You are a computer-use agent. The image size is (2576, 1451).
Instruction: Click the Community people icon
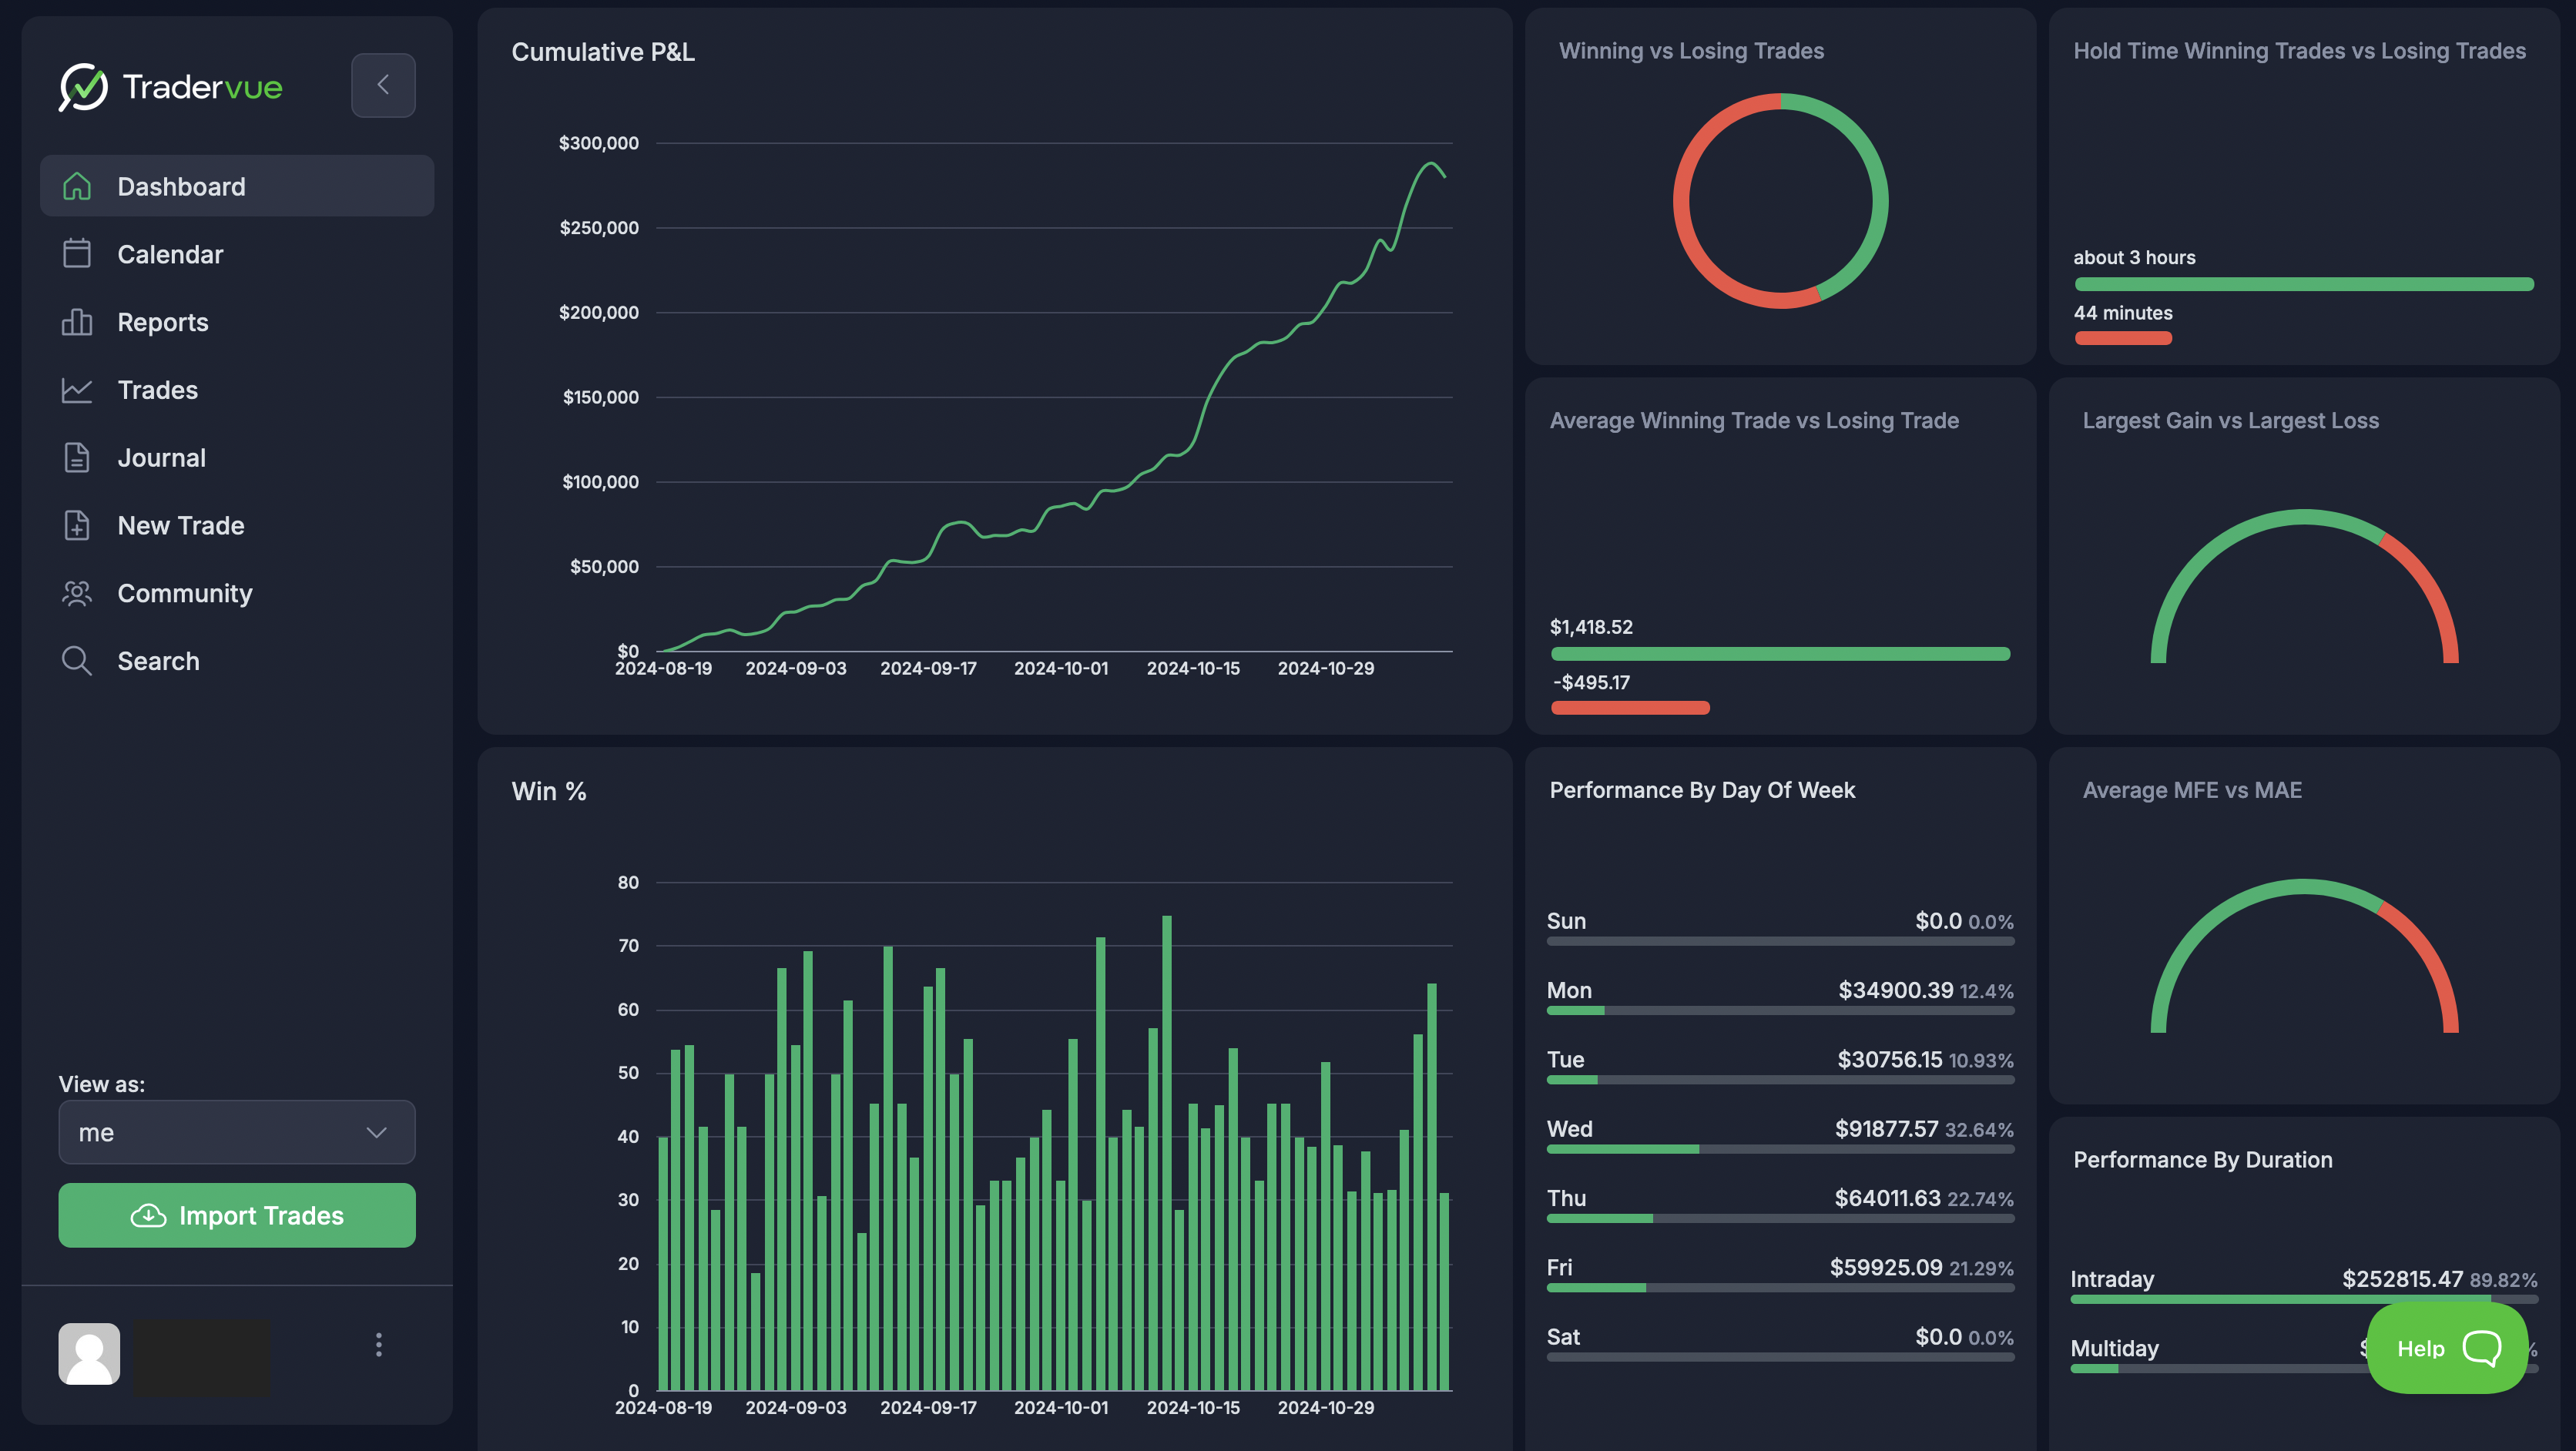tap(77, 593)
